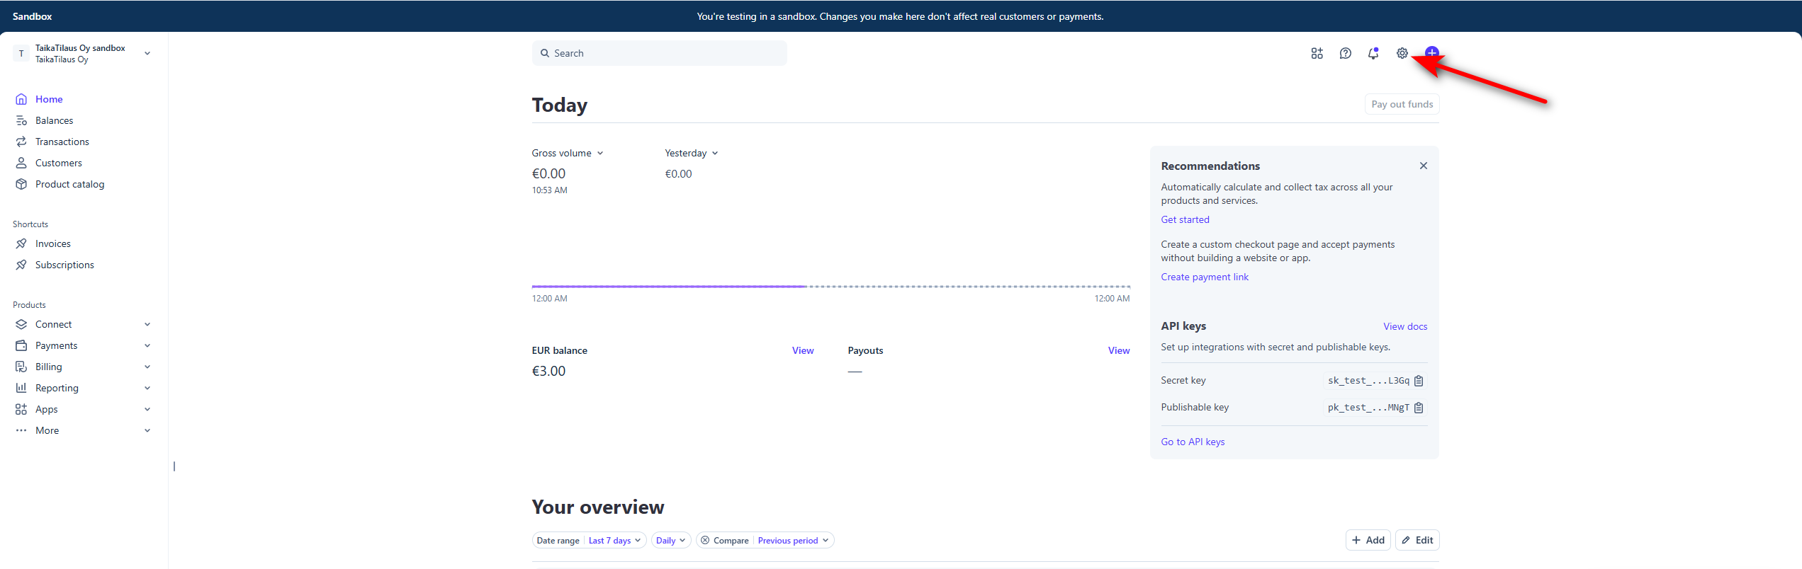This screenshot has width=1802, height=569.
Task: Open the Daily interval dropdown
Action: [670, 540]
